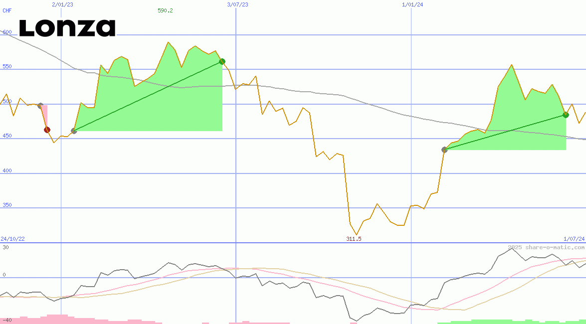
Task: Click the 1/01/24 date label
Action: [412, 4]
